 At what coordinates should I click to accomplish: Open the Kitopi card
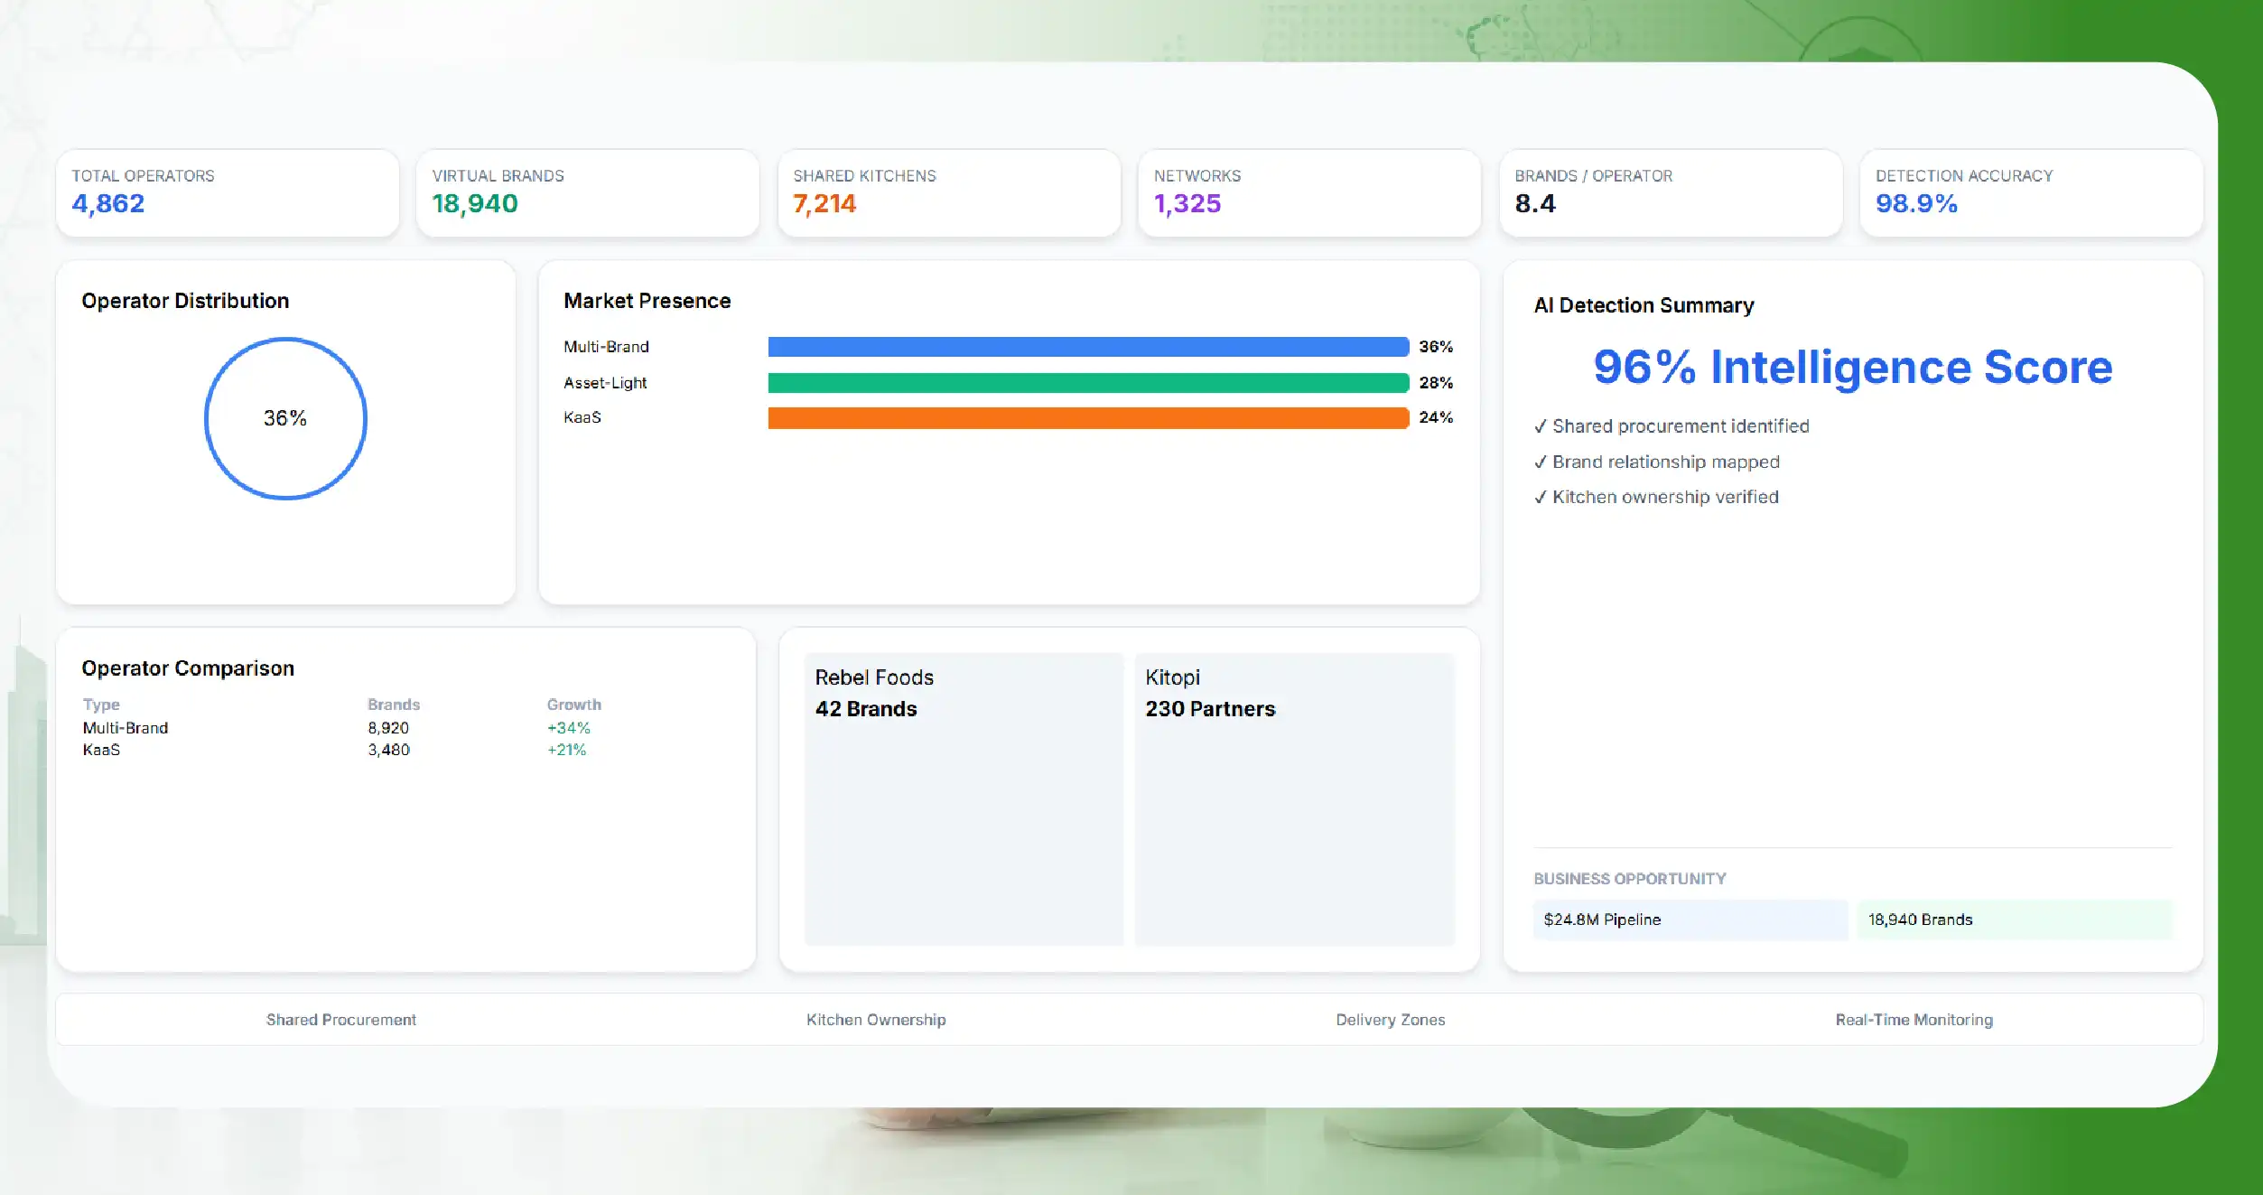coord(1295,799)
